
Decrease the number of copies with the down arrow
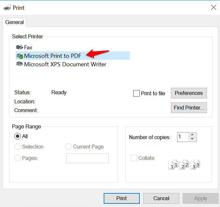point(192,139)
